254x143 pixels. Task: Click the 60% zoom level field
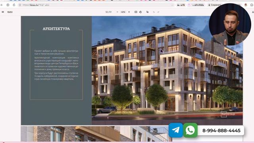123,12
